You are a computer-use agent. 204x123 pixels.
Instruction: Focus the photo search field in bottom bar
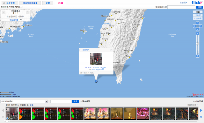[x=61, y=101]
